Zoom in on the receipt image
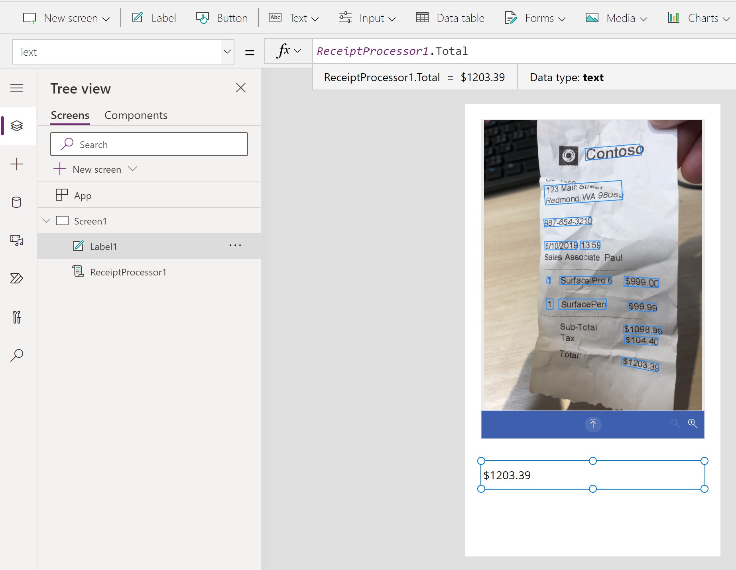 pos(693,424)
